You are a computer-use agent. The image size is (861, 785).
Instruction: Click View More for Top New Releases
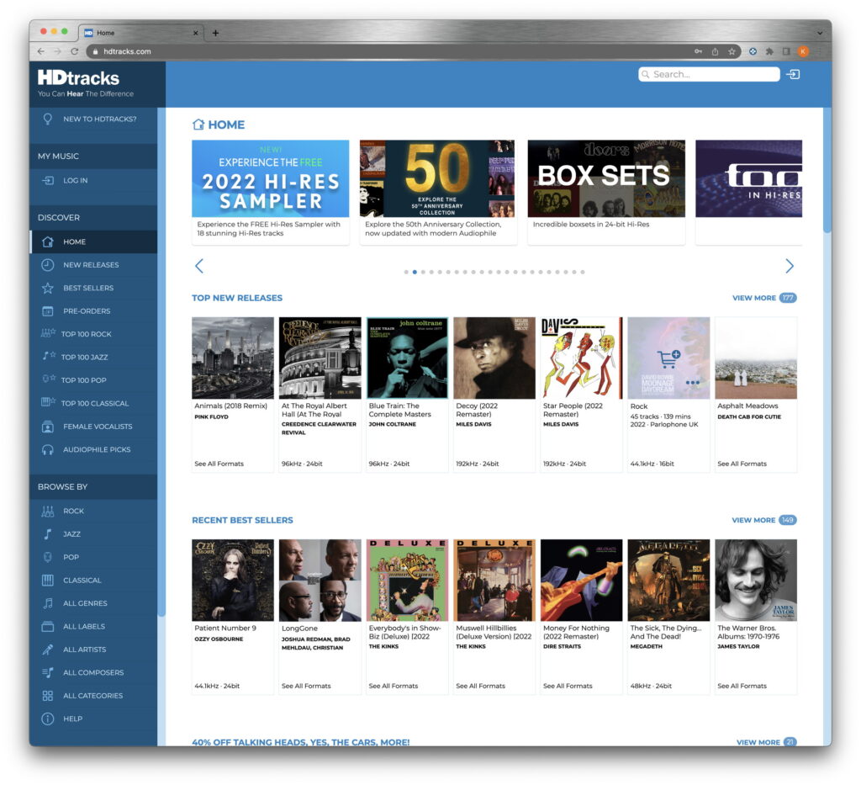764,298
